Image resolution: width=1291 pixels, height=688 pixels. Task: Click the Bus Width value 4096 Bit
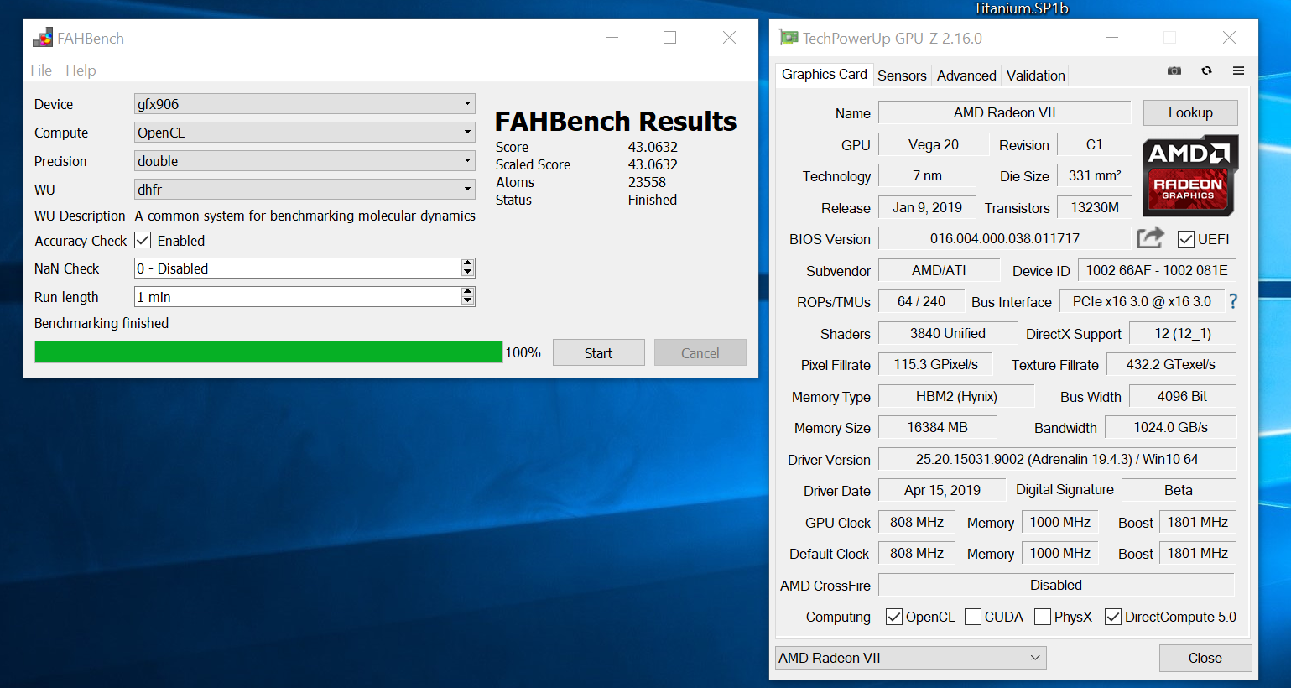coord(1183,396)
